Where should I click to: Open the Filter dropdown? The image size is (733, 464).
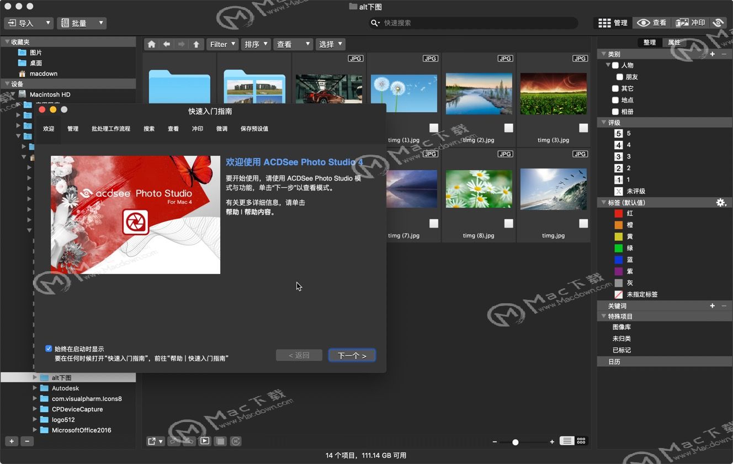click(222, 44)
